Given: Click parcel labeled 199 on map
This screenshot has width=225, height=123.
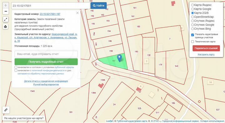Looking at the screenshot, I should (x=110, y=41).
